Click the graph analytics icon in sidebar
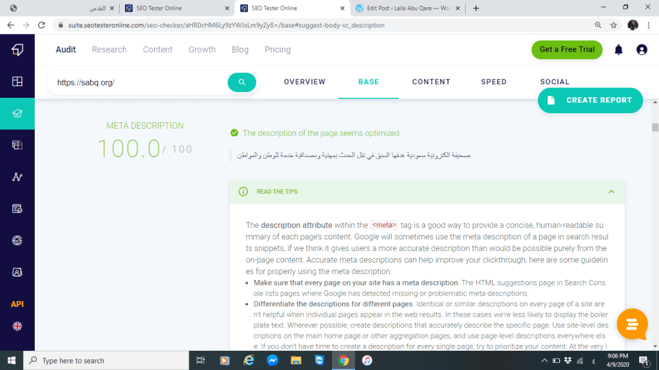 click(17, 177)
